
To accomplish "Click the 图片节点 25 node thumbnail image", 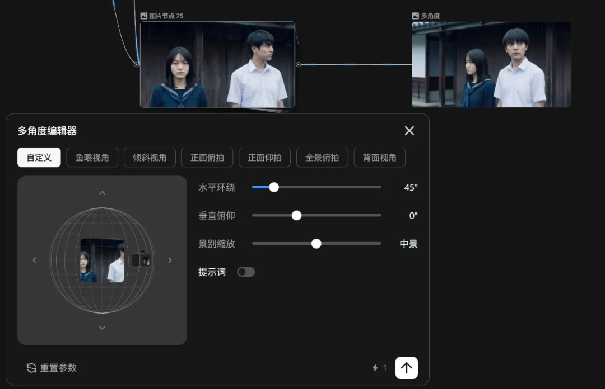I will click(217, 64).
